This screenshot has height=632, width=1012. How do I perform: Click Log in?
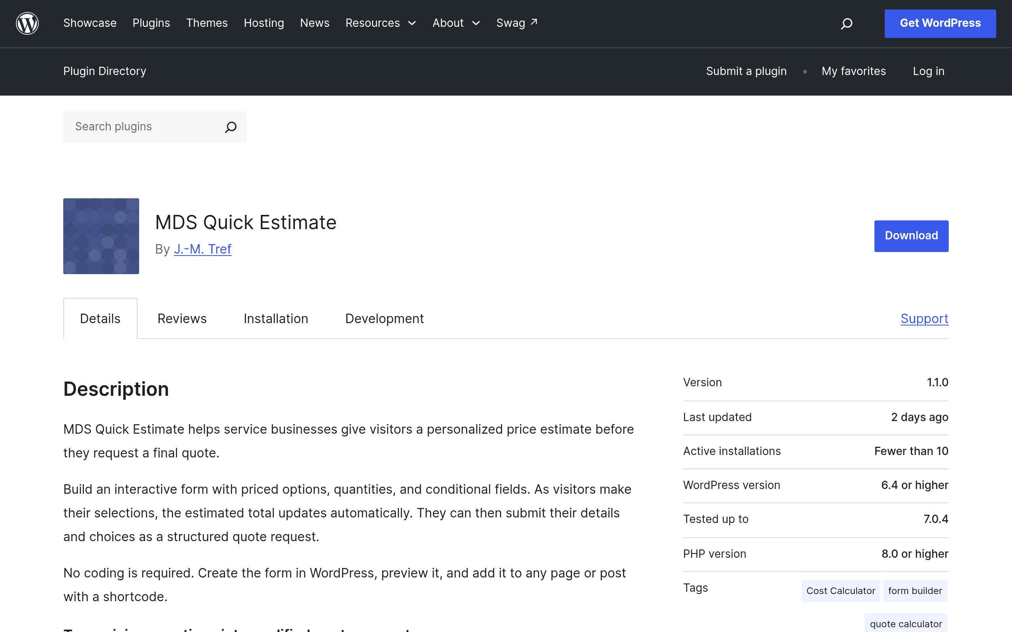pyautogui.click(x=928, y=71)
